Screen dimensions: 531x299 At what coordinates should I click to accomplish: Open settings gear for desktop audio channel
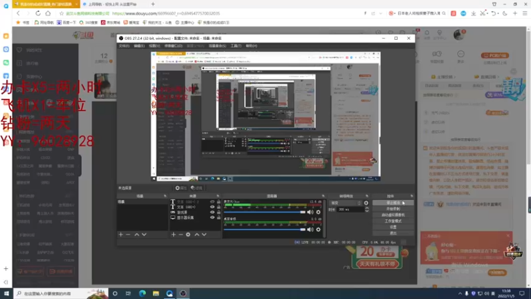319,229
